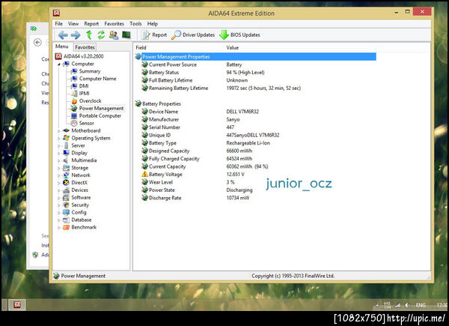Click the Database tree icon

[x=66, y=220]
